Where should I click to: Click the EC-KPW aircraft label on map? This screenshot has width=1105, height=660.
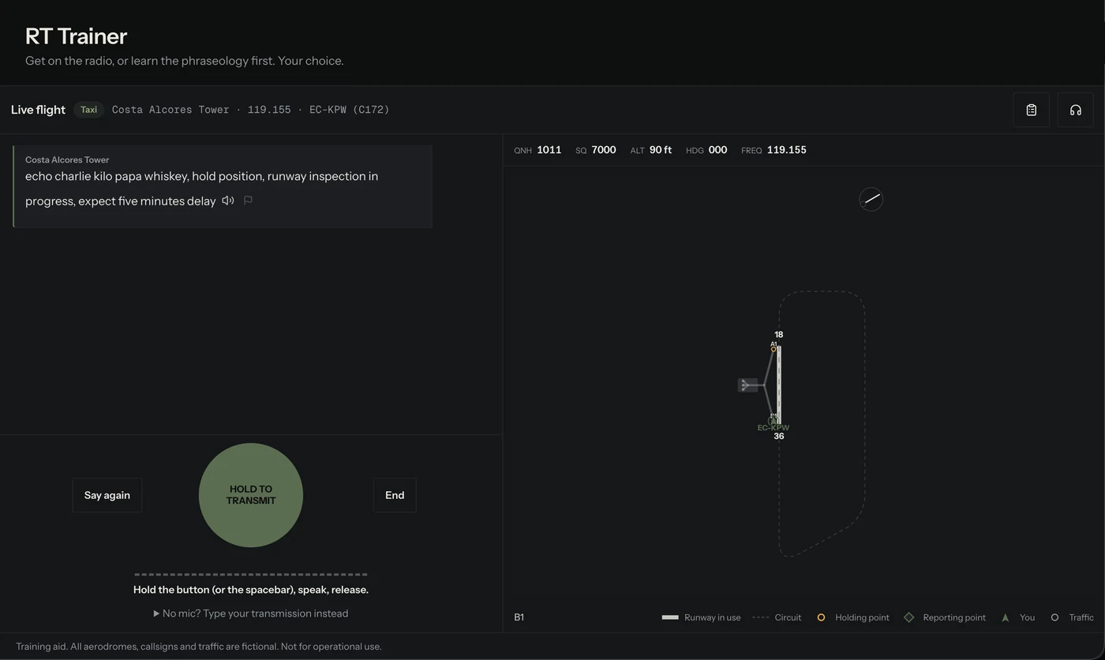773,428
